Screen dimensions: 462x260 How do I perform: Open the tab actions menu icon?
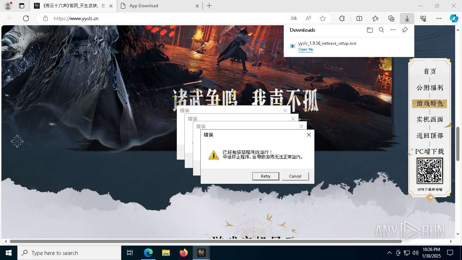pyautogui.click(x=22, y=6)
